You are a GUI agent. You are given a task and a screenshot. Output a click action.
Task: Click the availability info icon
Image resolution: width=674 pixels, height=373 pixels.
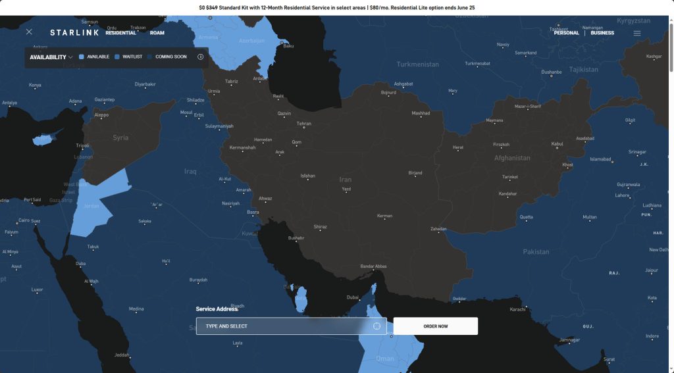201,57
